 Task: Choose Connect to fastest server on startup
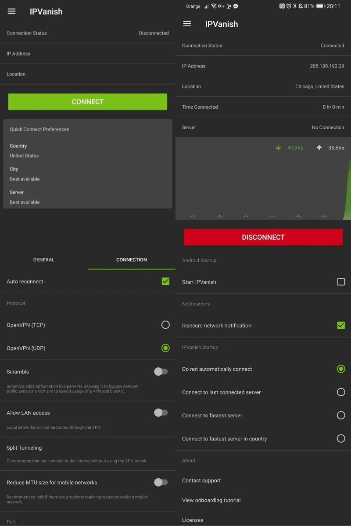(x=341, y=415)
